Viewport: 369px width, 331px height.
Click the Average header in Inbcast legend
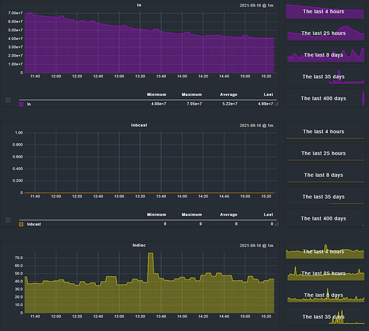tap(229, 214)
